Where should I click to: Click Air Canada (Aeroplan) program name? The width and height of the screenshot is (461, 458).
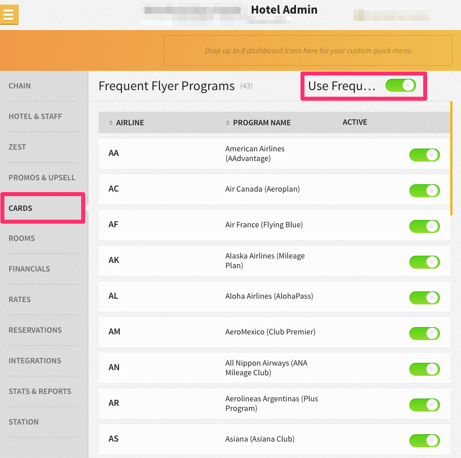click(x=263, y=189)
